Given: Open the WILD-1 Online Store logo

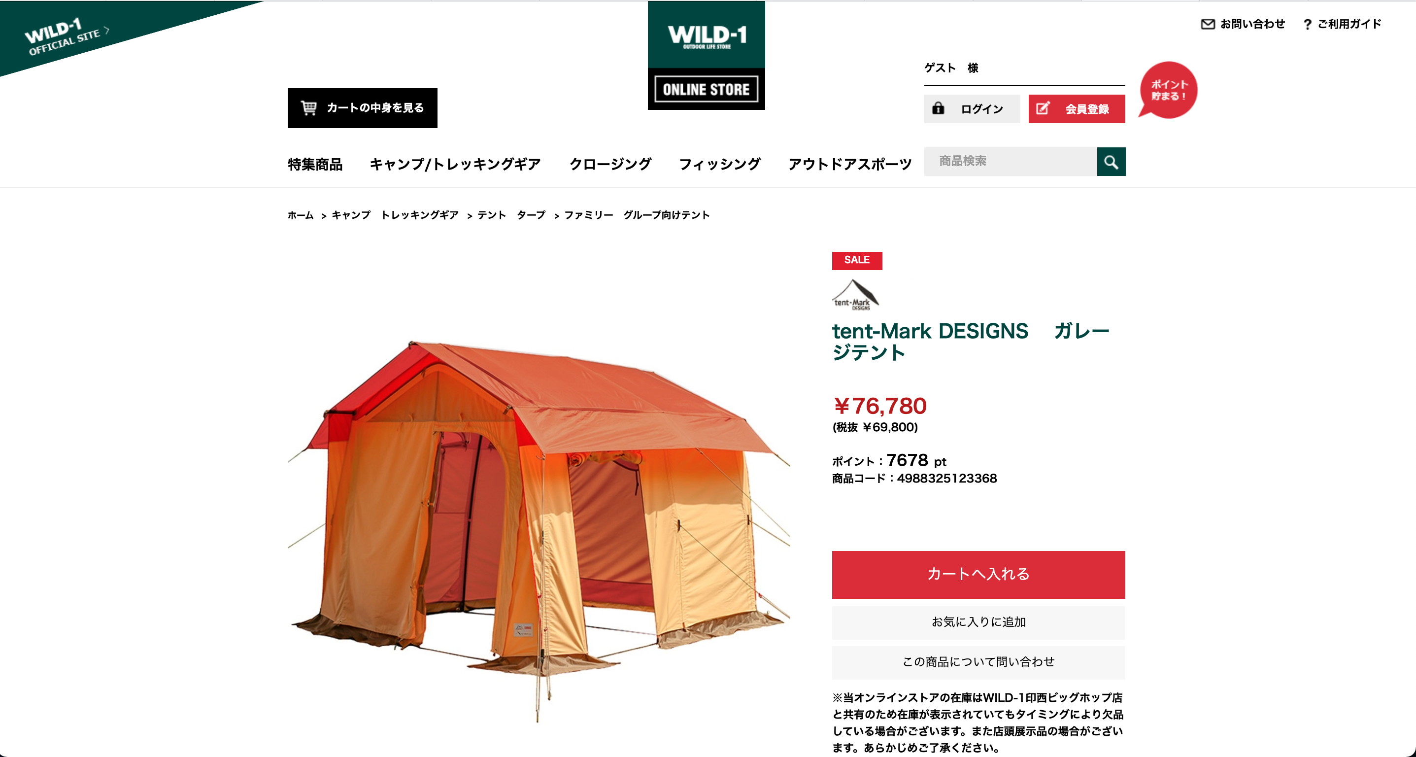Looking at the screenshot, I should click(707, 56).
